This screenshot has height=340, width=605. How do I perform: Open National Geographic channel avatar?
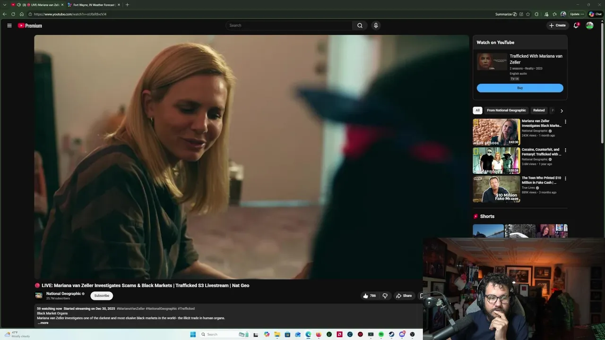pos(39,296)
